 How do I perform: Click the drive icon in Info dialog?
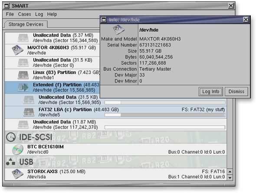point(119,30)
